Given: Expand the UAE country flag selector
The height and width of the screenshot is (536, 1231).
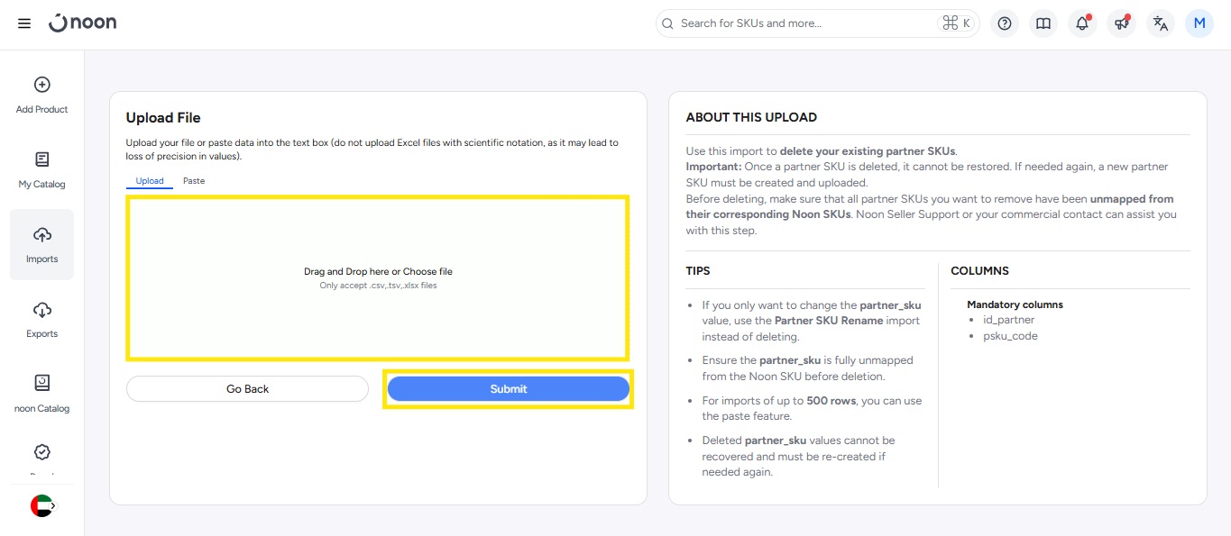Looking at the screenshot, I should point(42,506).
